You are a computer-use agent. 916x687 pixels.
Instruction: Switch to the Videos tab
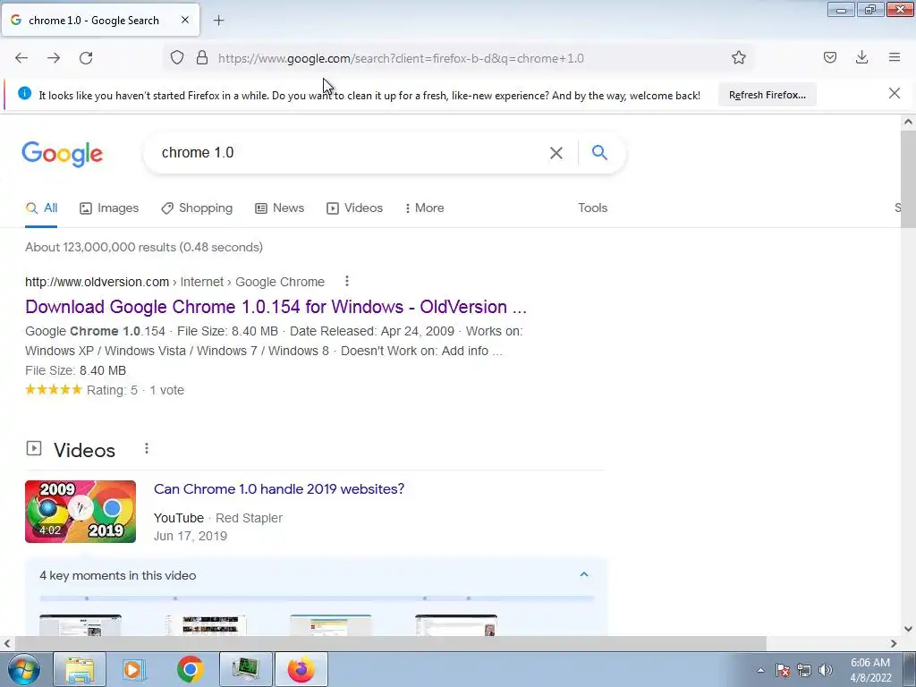click(x=354, y=208)
